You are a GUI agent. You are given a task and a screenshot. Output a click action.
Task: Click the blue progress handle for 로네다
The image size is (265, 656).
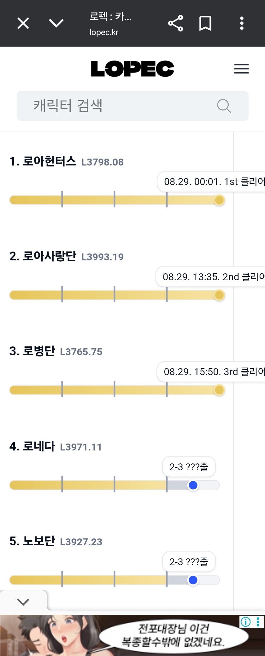tap(193, 485)
